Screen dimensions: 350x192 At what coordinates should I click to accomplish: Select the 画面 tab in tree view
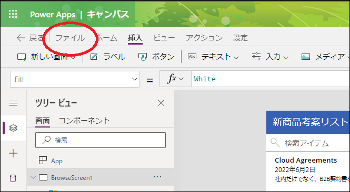[x=43, y=121]
